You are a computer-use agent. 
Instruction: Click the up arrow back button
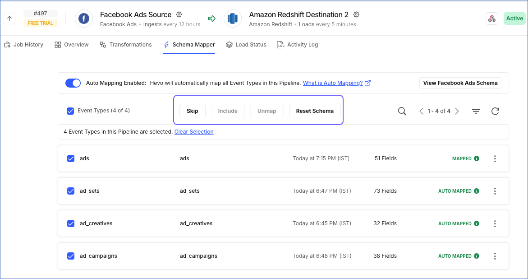[x=9, y=19]
